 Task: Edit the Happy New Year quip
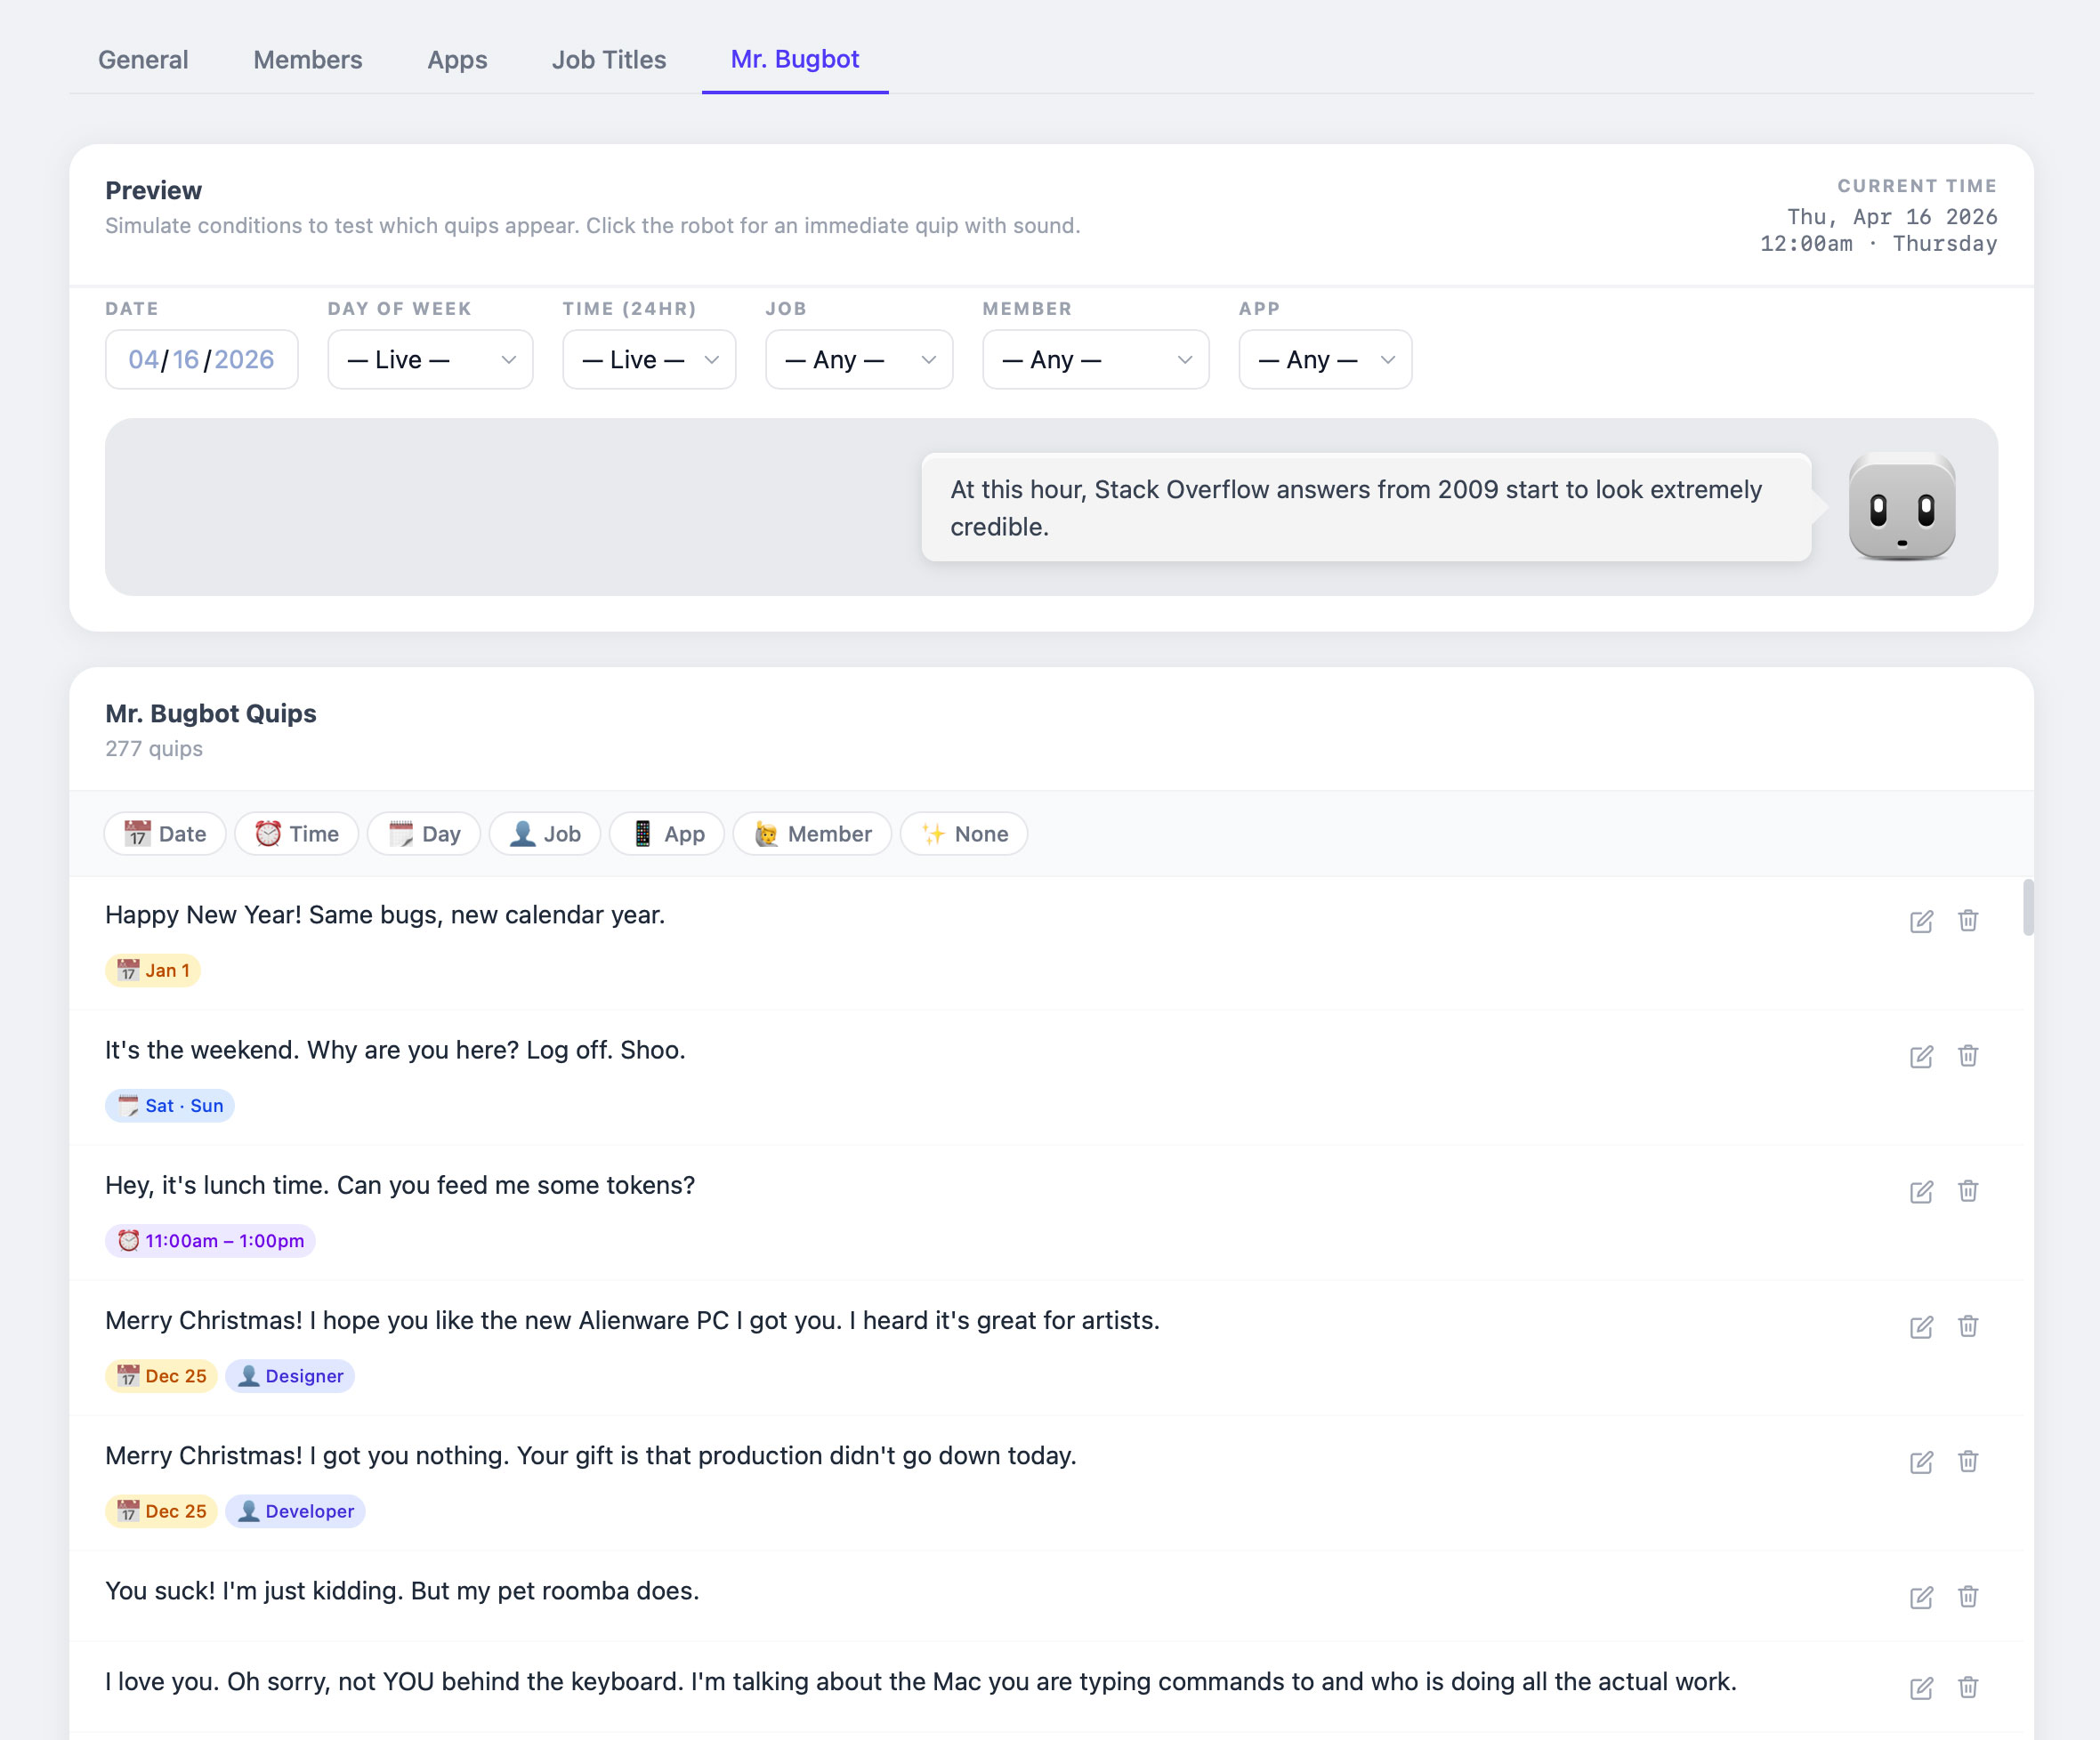pyautogui.click(x=1920, y=922)
